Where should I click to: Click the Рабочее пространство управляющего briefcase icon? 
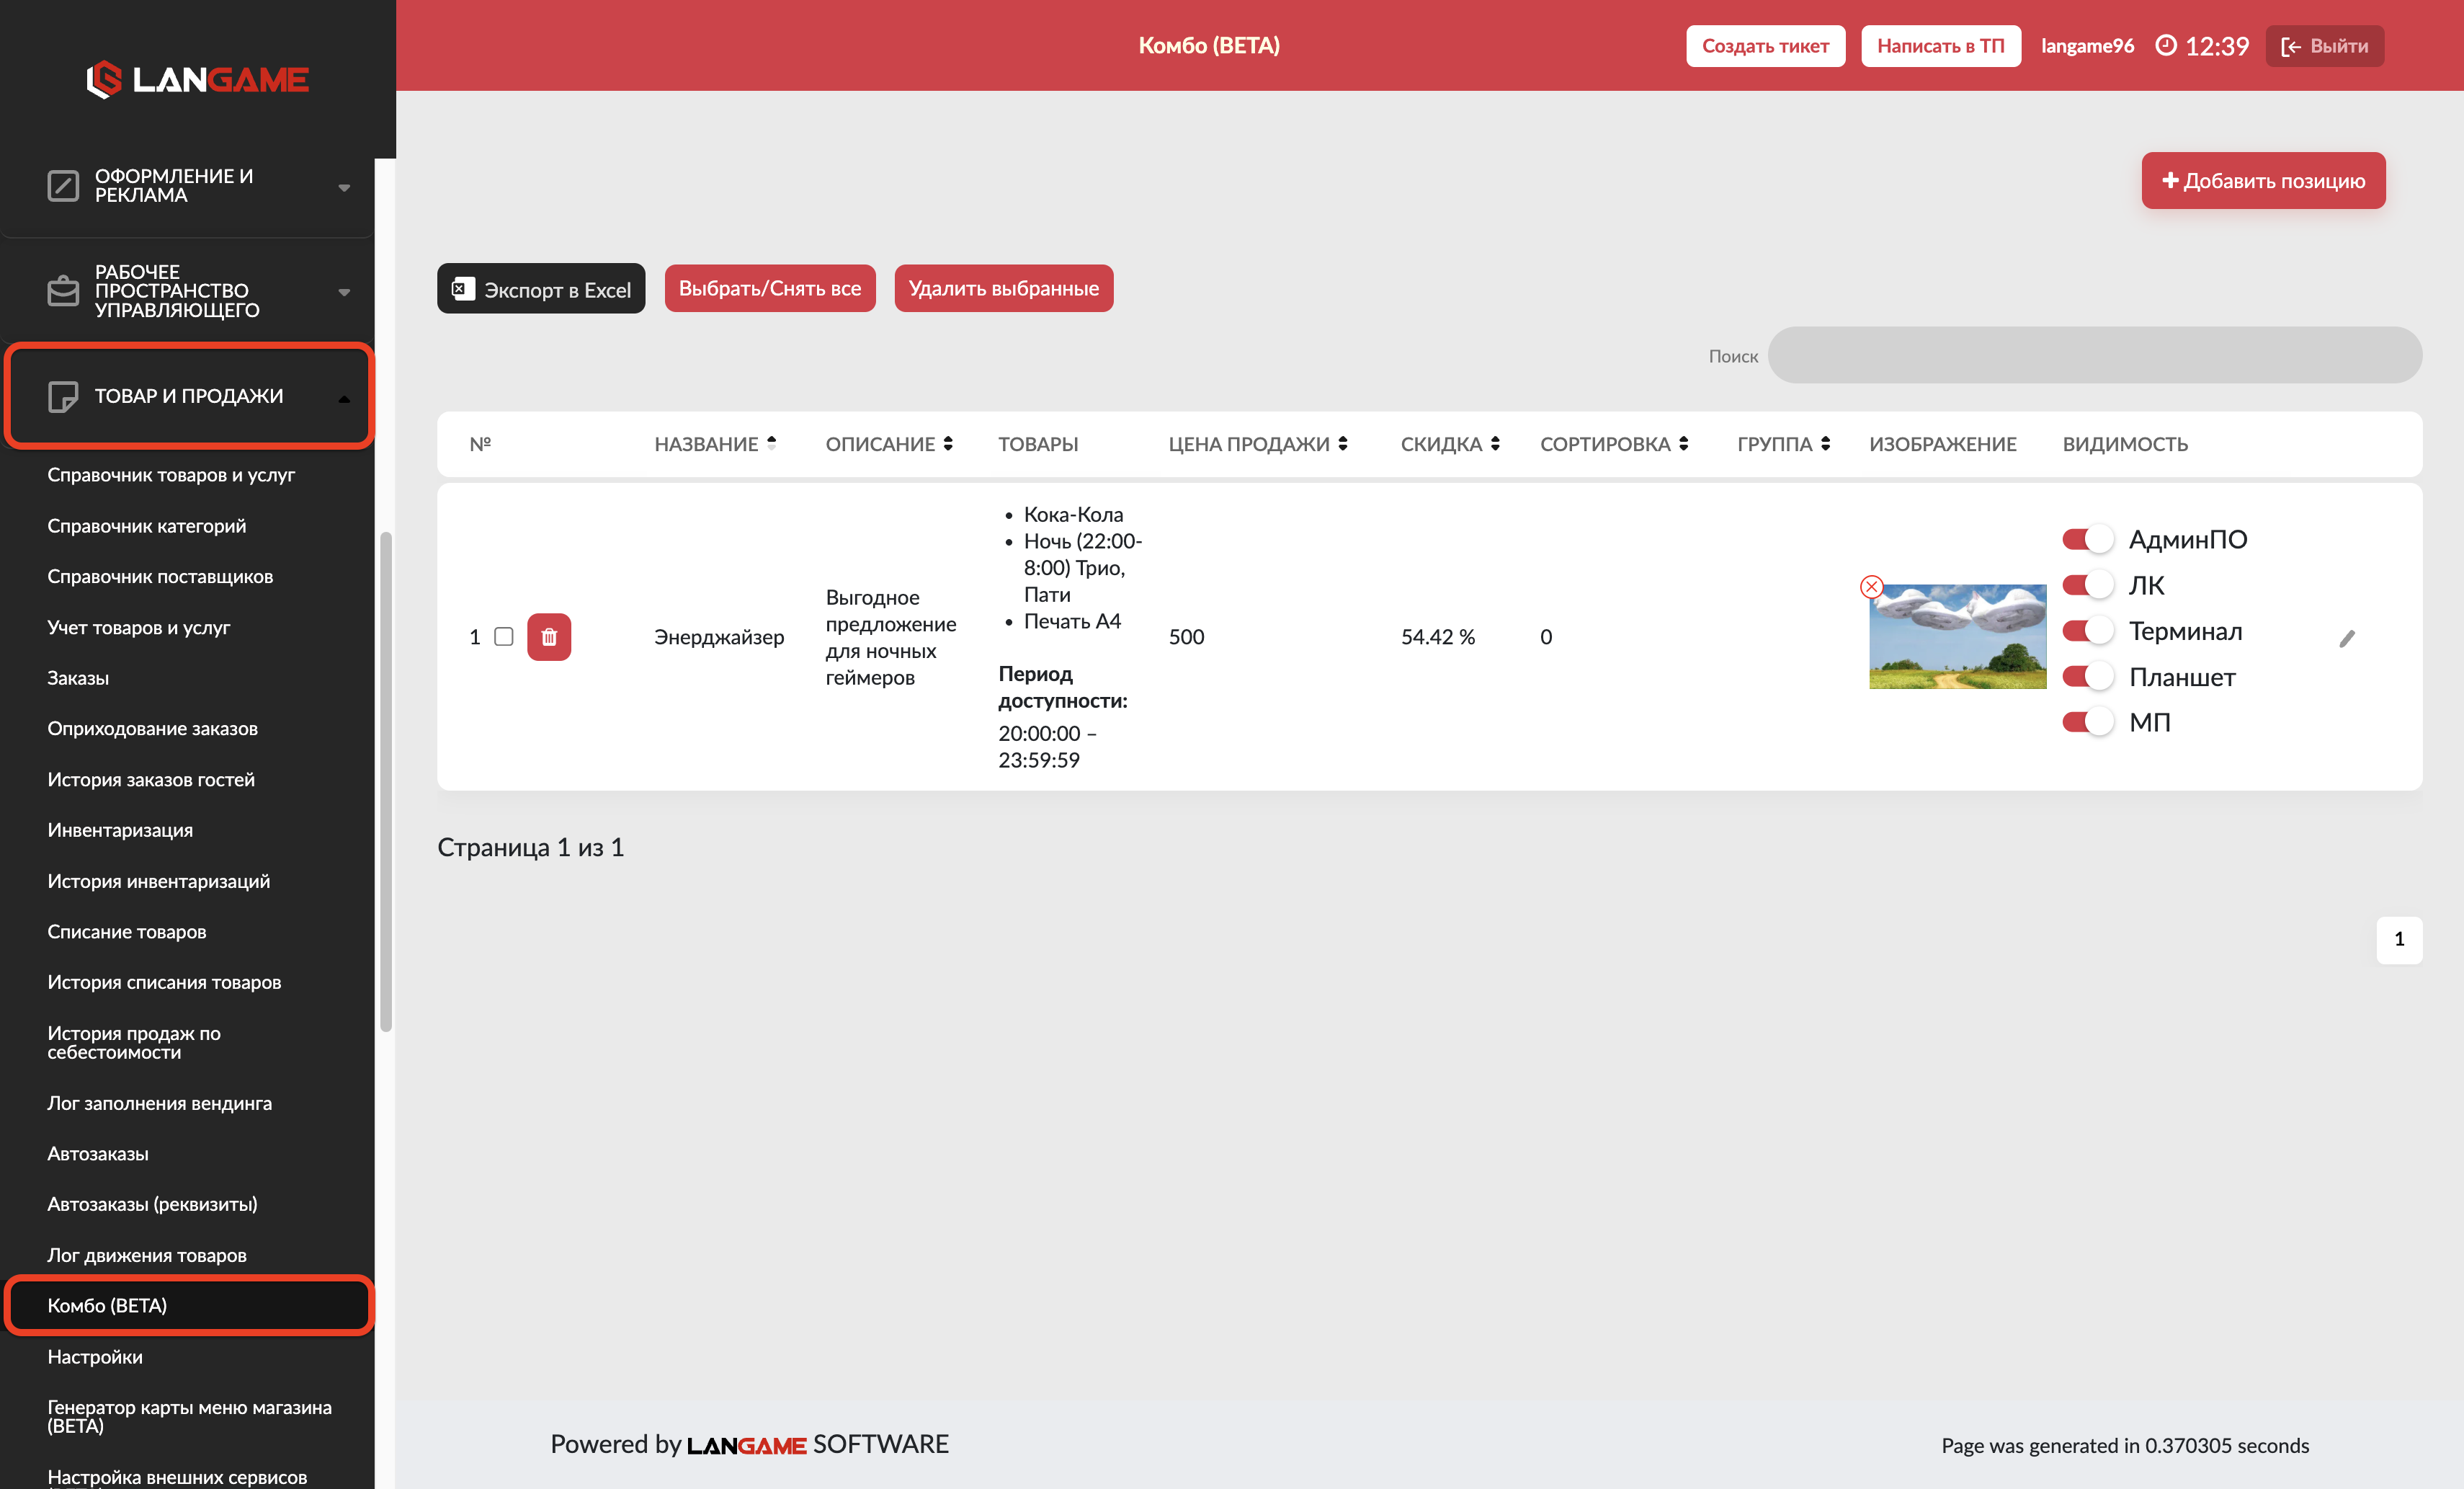pyautogui.click(x=63, y=291)
